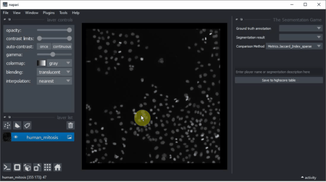
Task: Open the napari console
Action: coord(7,167)
